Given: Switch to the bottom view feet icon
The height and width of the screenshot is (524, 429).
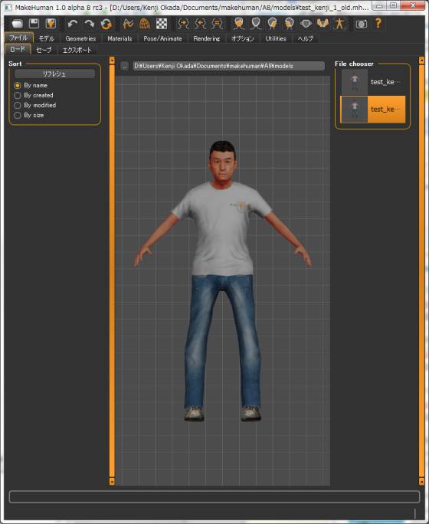Looking at the screenshot, I should point(323,24).
